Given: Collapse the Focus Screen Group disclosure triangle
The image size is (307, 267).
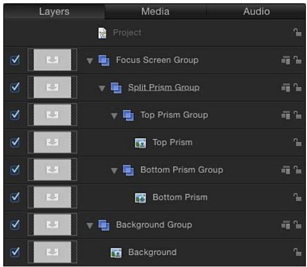Looking at the screenshot, I should (x=90, y=61).
